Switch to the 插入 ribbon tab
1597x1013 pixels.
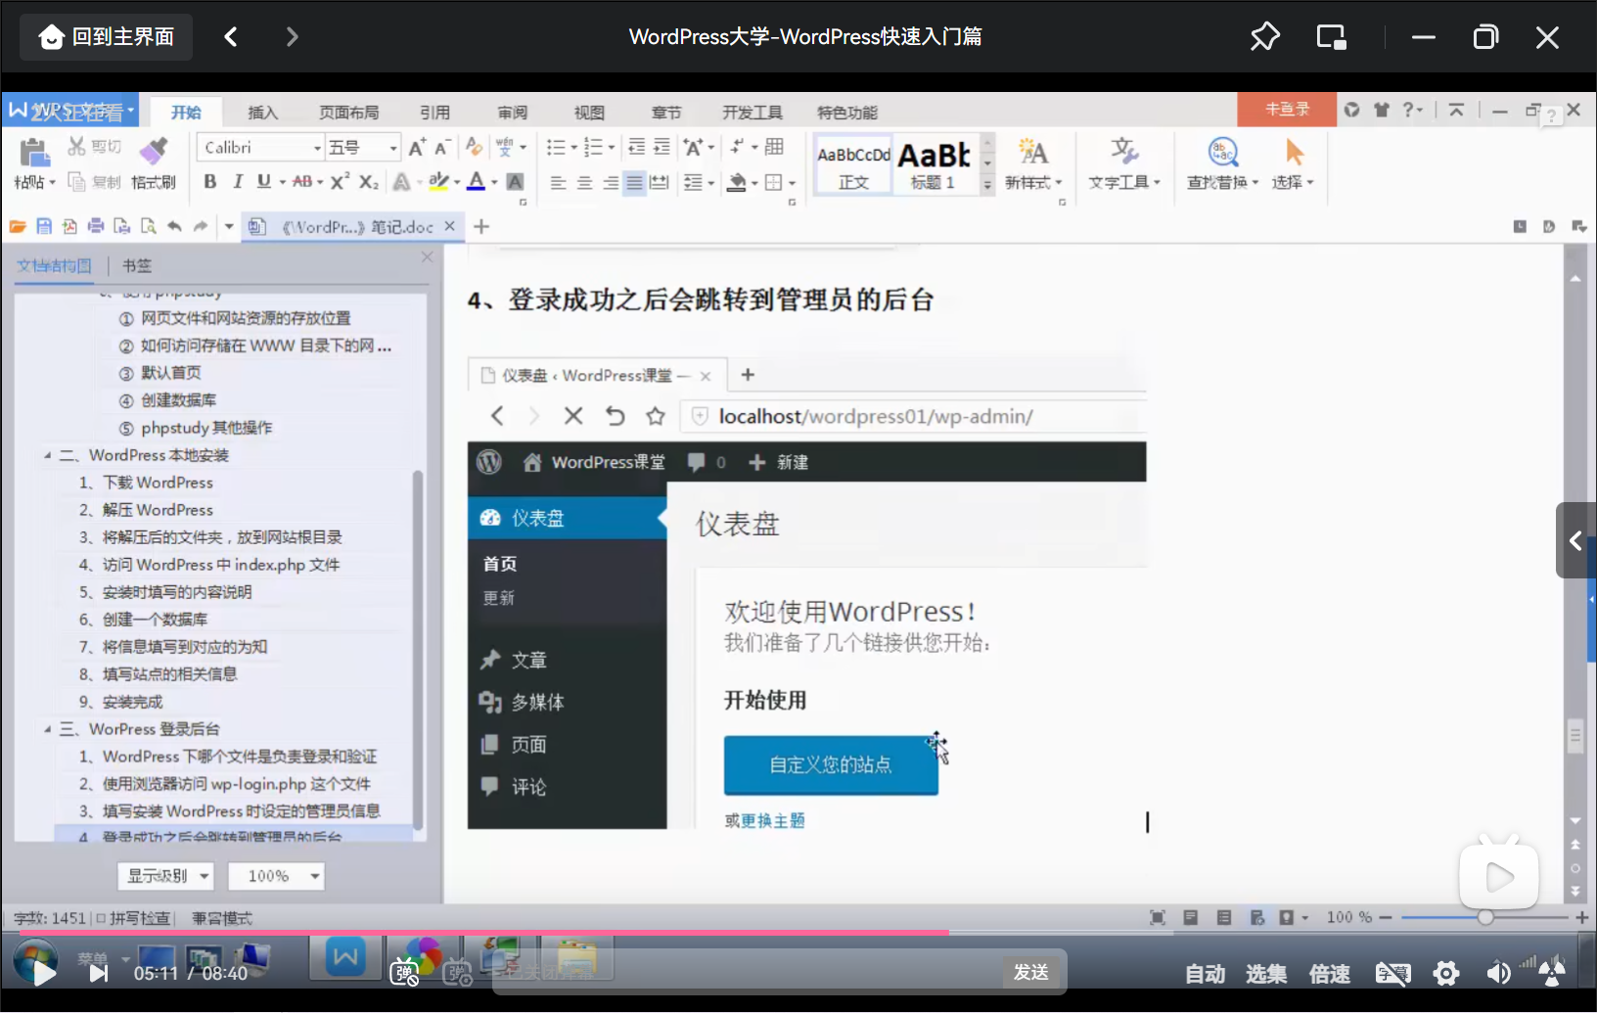click(262, 113)
